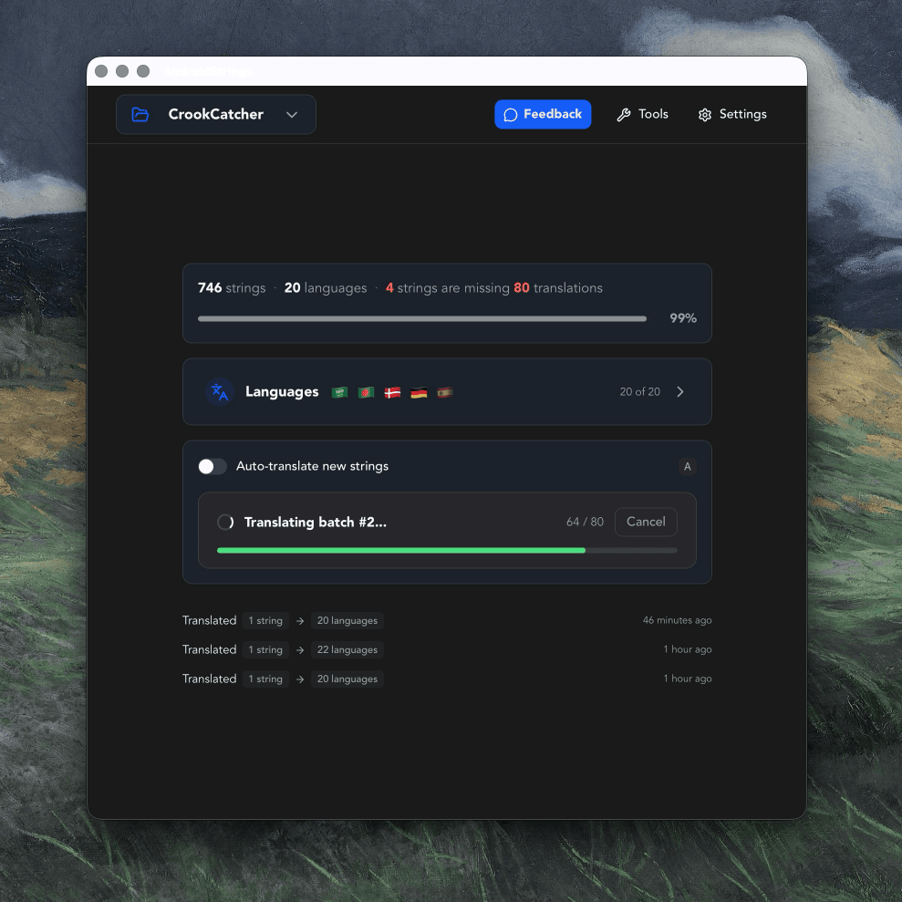Click the blue translate Languages icon
Screen dimensions: 902x902
point(218,391)
